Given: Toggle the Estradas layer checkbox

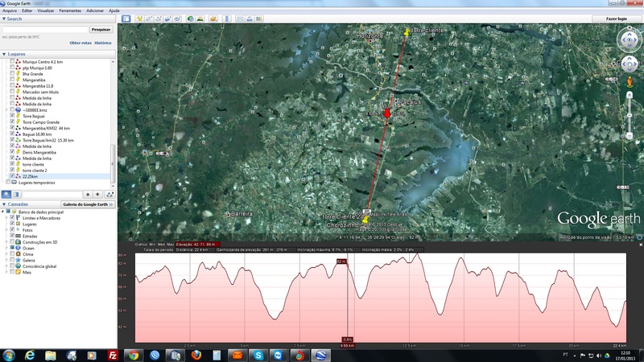Looking at the screenshot, I should coord(12,236).
